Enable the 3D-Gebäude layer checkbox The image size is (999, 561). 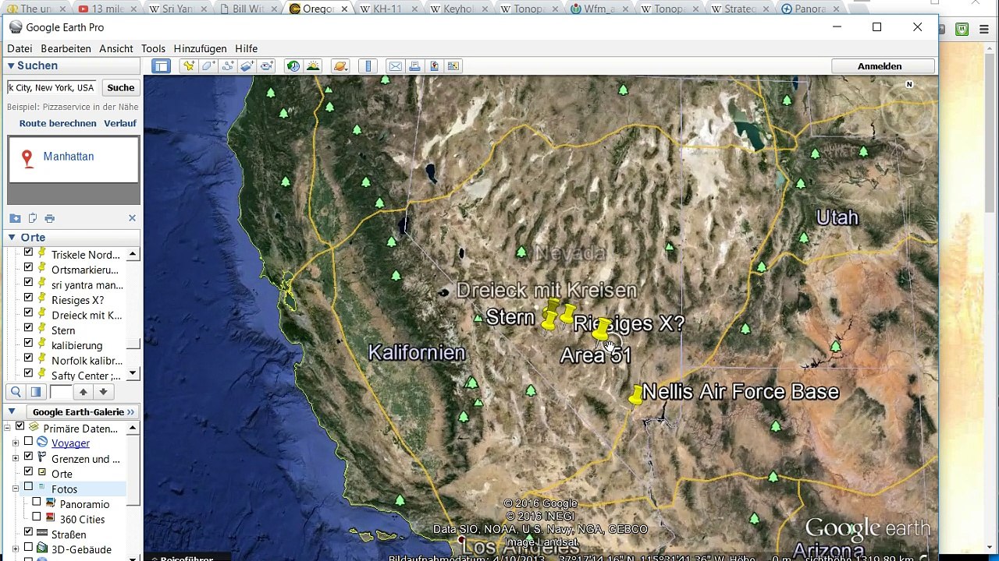pyautogui.click(x=29, y=548)
